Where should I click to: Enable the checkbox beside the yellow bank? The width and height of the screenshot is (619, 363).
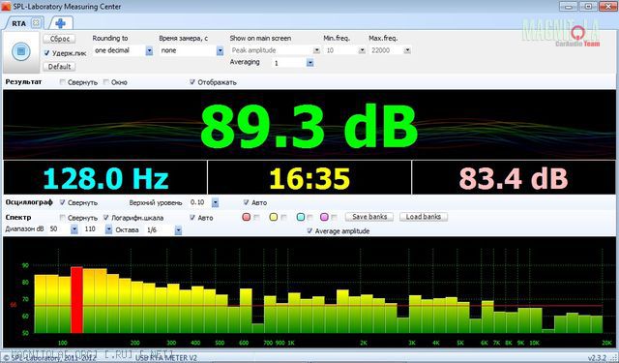coord(283,217)
